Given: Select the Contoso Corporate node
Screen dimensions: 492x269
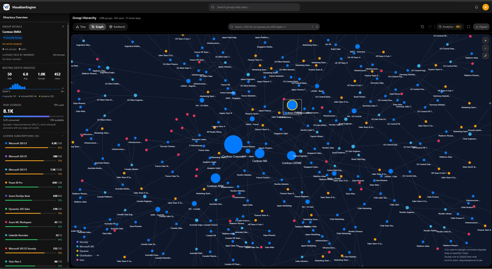Looking at the screenshot, I should pos(233,144).
